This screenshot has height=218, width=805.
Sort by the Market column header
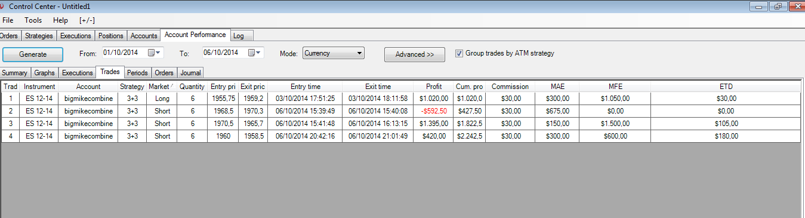pos(162,87)
